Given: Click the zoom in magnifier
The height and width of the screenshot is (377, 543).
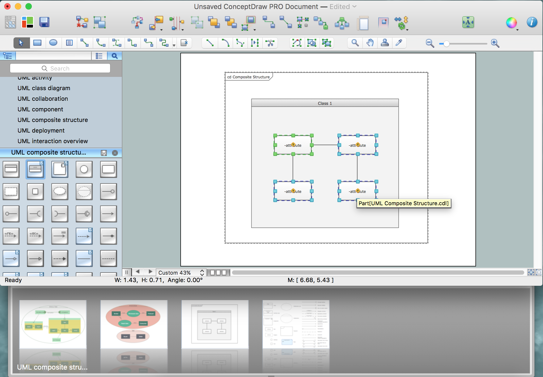Looking at the screenshot, I should [x=495, y=43].
